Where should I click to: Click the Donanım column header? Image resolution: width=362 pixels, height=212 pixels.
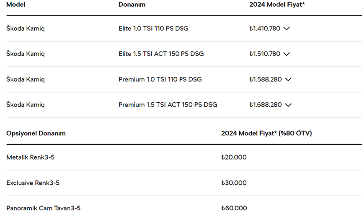point(132,5)
